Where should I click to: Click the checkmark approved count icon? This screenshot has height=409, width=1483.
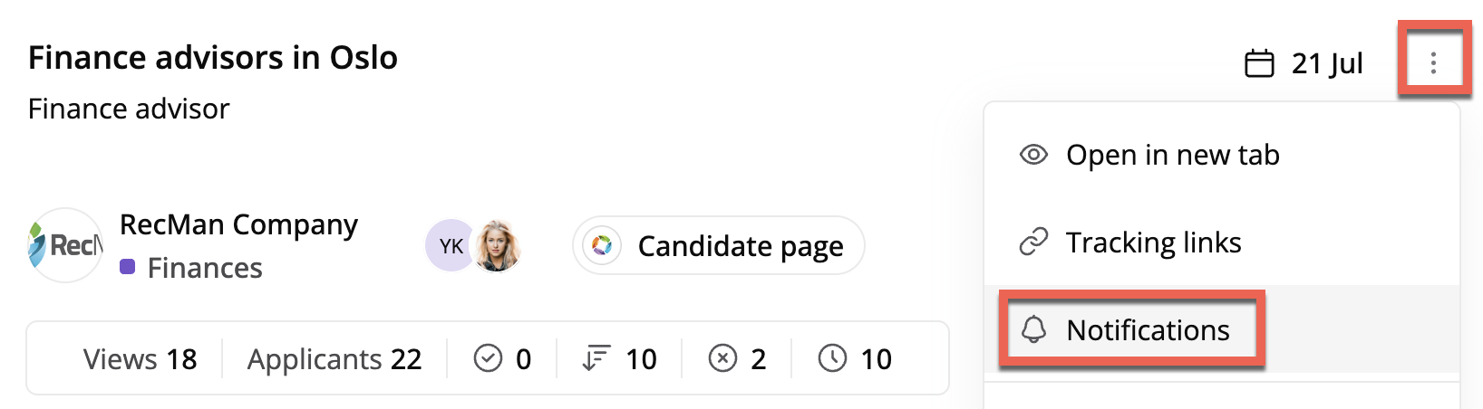point(488,359)
